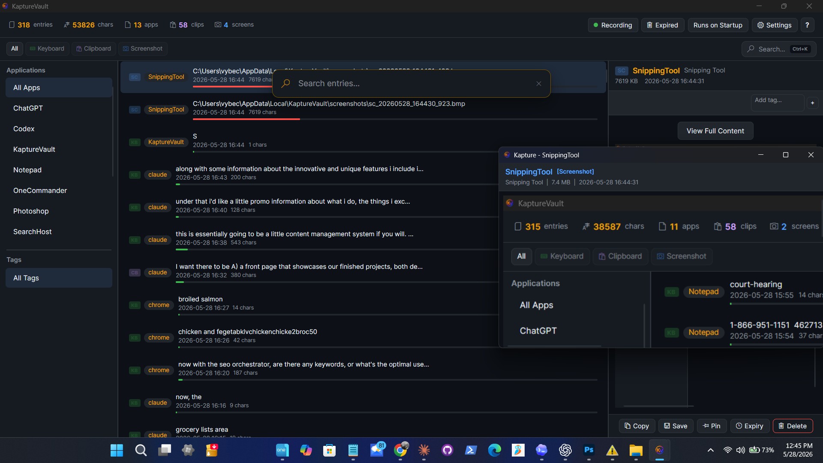Screen dimensions: 823x463
Task: Show All entry types tab
Action: pos(15,48)
